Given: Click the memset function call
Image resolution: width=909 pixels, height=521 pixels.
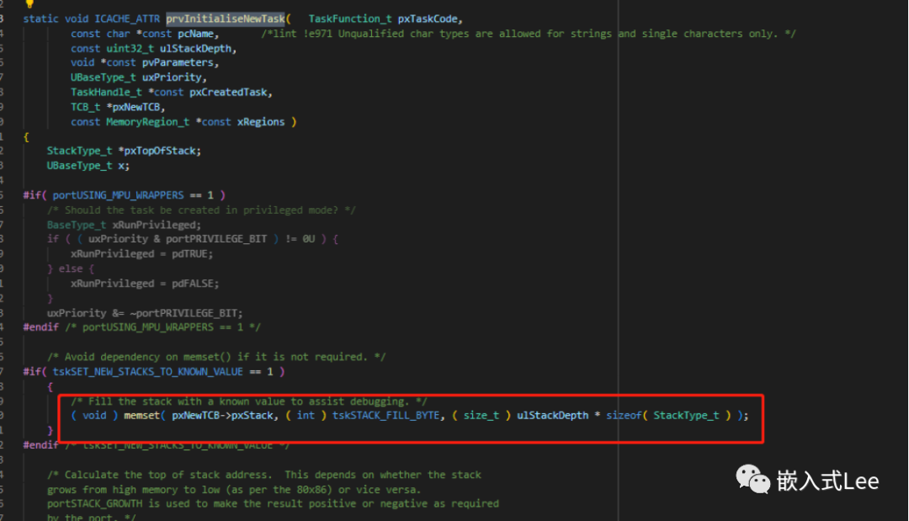Looking at the screenshot, I should 142,416.
